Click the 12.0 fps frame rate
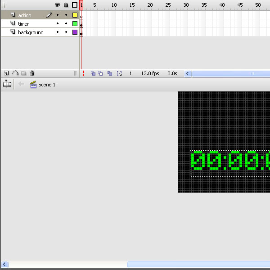270x270 pixels. point(150,73)
